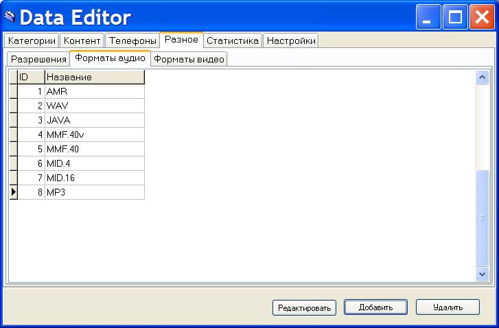Switch to the Разрешения sub-tab
The height and width of the screenshot is (328, 499).
[38, 59]
